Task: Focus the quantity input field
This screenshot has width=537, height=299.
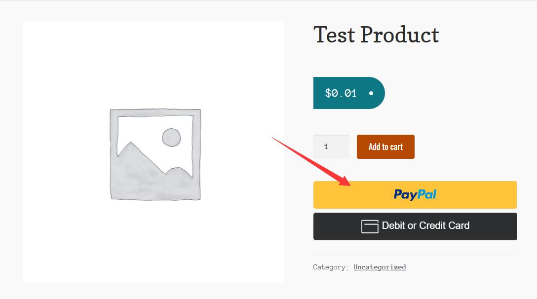Action: [331, 147]
